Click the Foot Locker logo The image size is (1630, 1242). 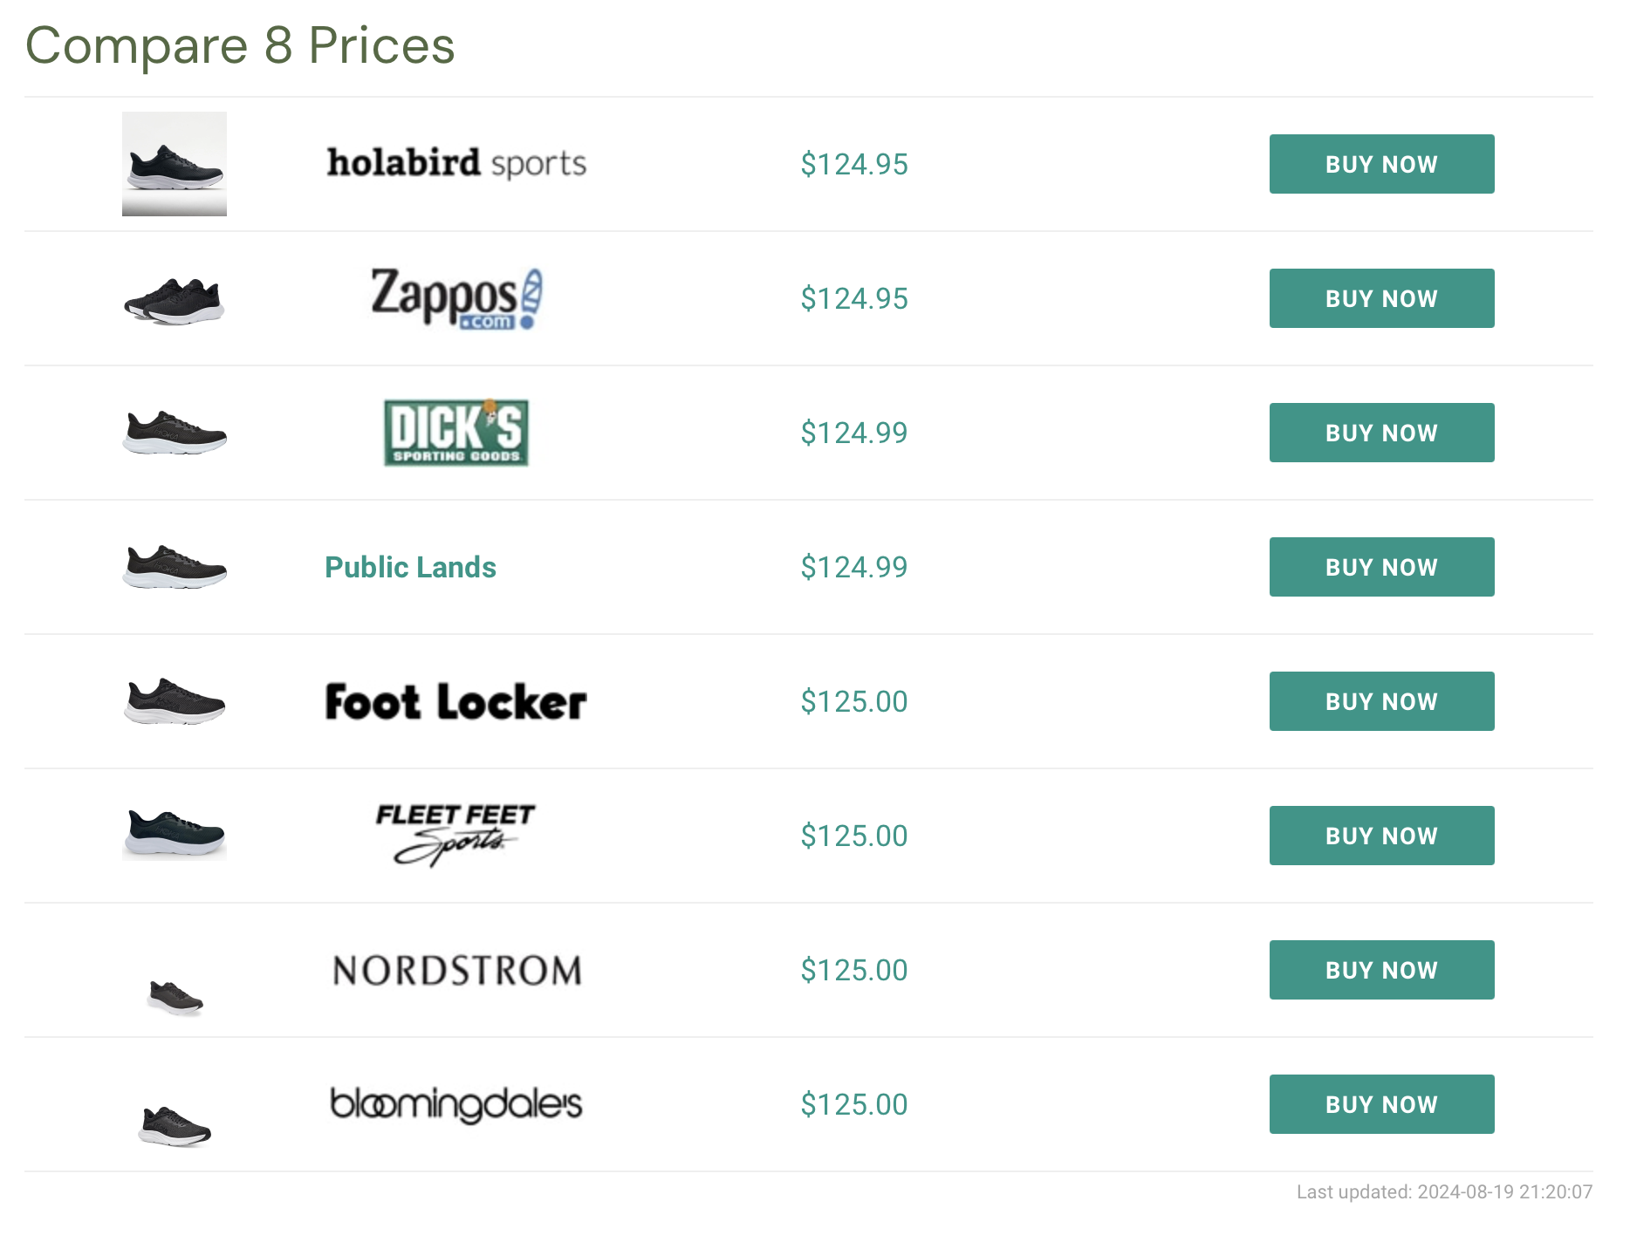click(x=456, y=701)
